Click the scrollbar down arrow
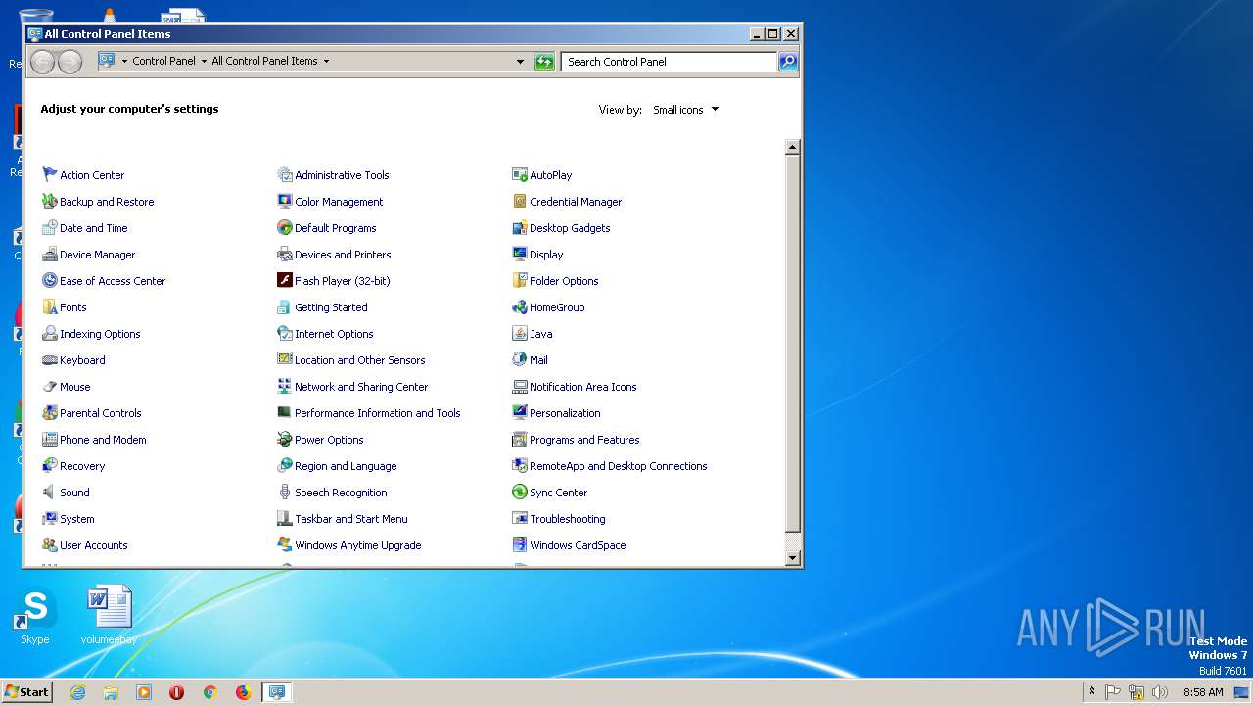This screenshot has height=705, width=1253. pos(793,558)
